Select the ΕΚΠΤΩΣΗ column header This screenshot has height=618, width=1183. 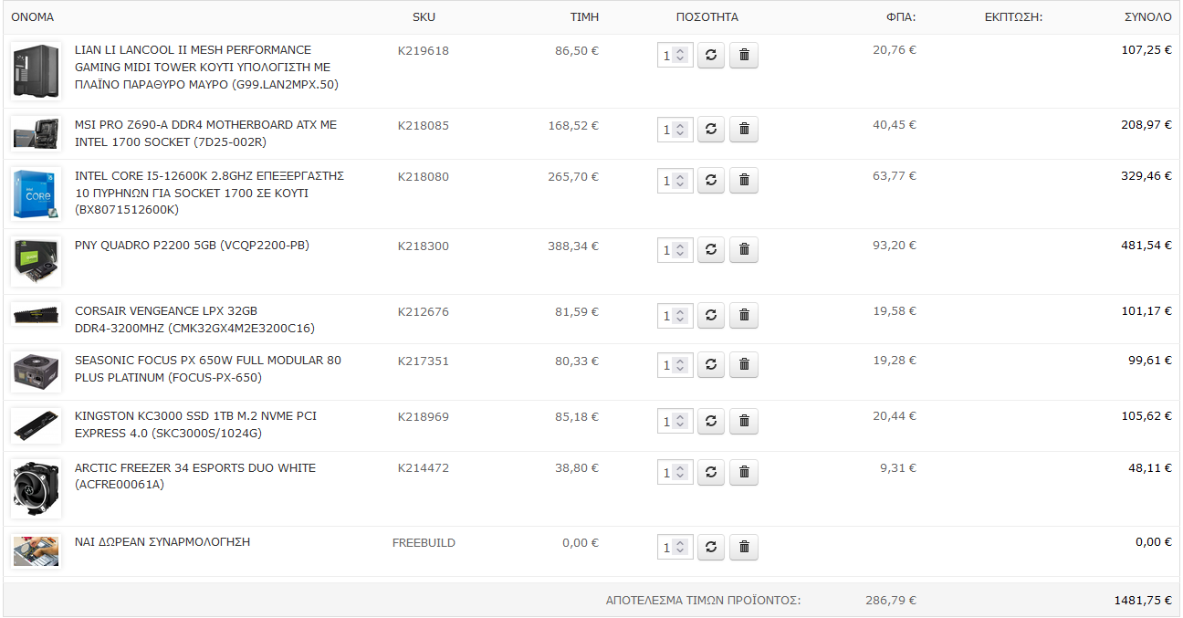click(x=1013, y=17)
